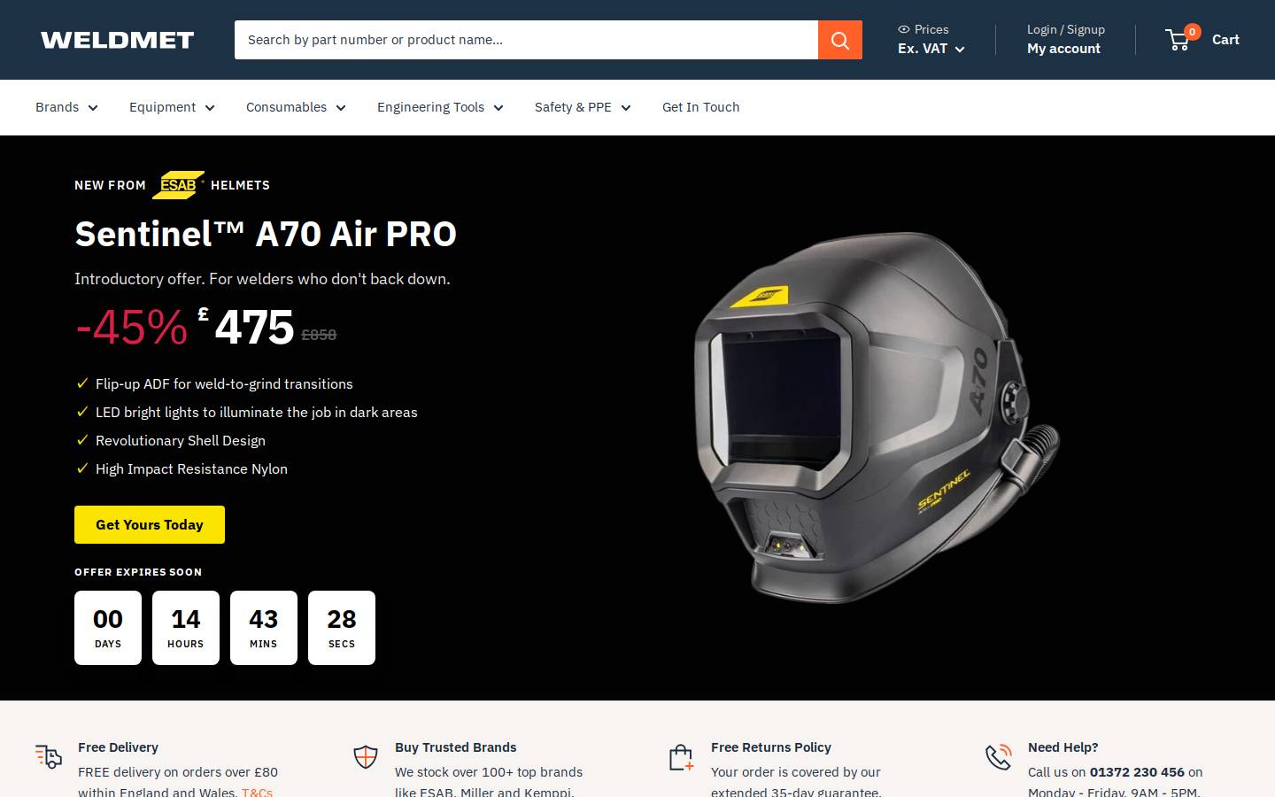Screen dimensions: 1275x797
Task: Open the shopping cart icon
Action: [1178, 40]
